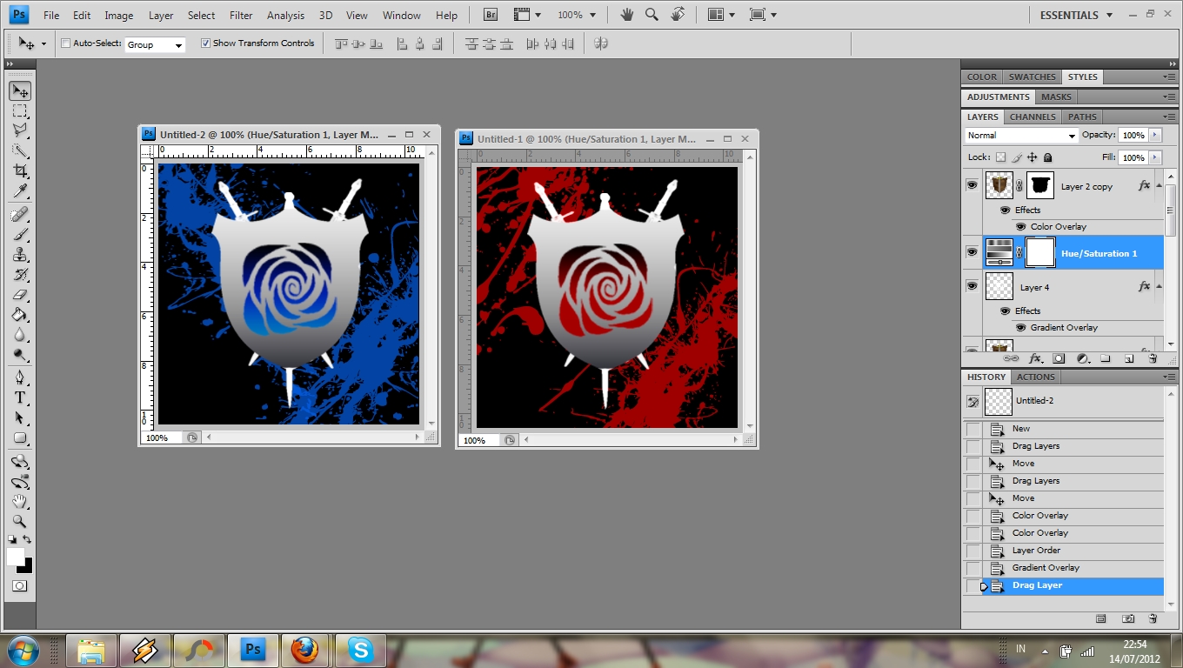Switch to the Channels tab
The image size is (1183, 668).
pyautogui.click(x=1033, y=117)
